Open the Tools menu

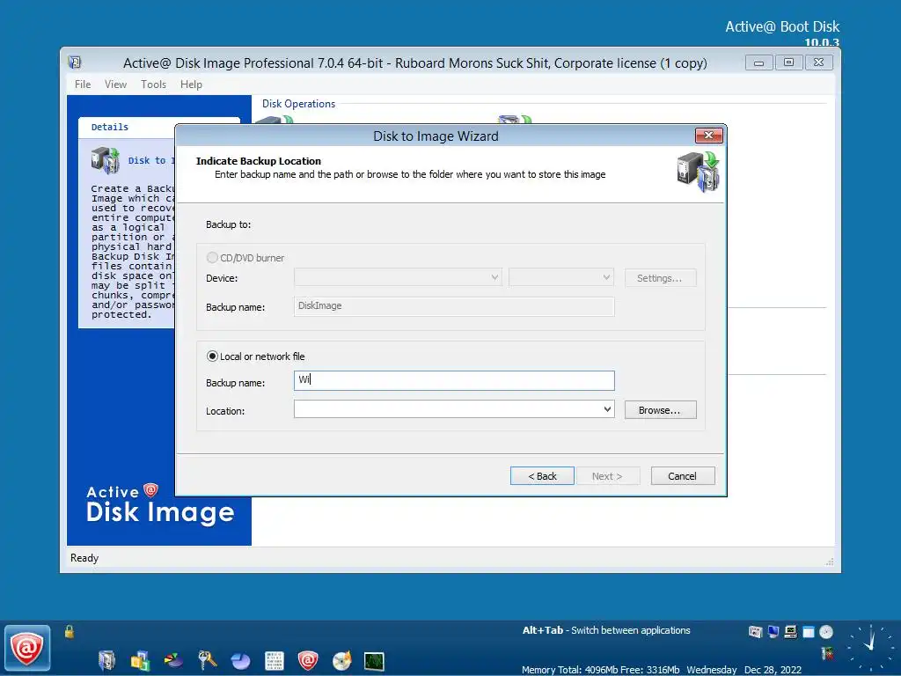(x=153, y=84)
